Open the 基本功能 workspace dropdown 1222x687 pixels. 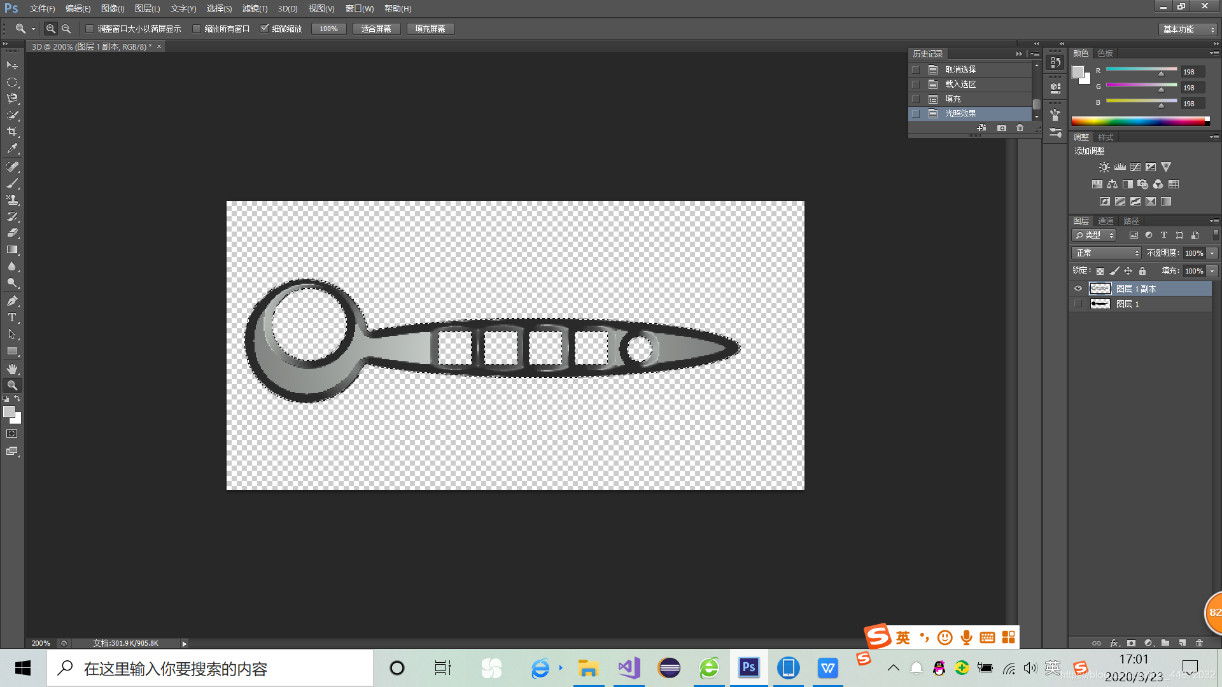coord(1188,29)
